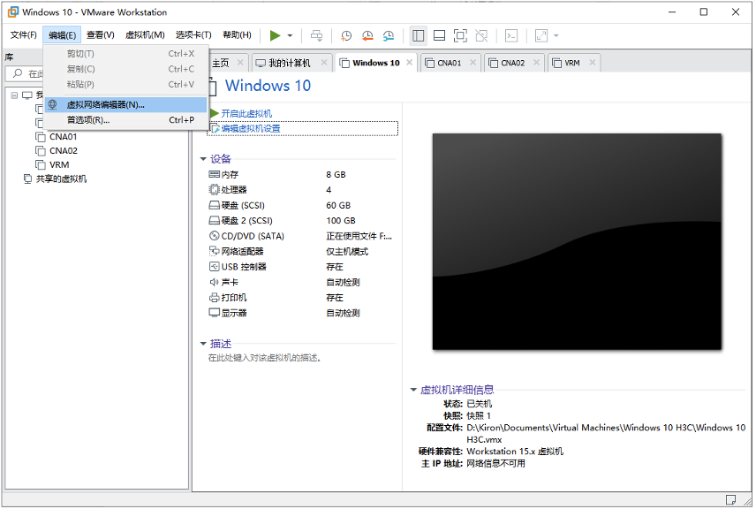
Task: Collapse the 虚拟机详细信息 details section
Action: pos(413,390)
